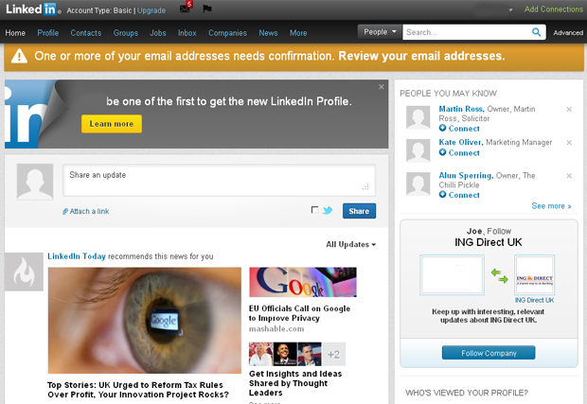This screenshot has height=404, width=587.
Task: Open the Inbox menu
Action: [187, 33]
